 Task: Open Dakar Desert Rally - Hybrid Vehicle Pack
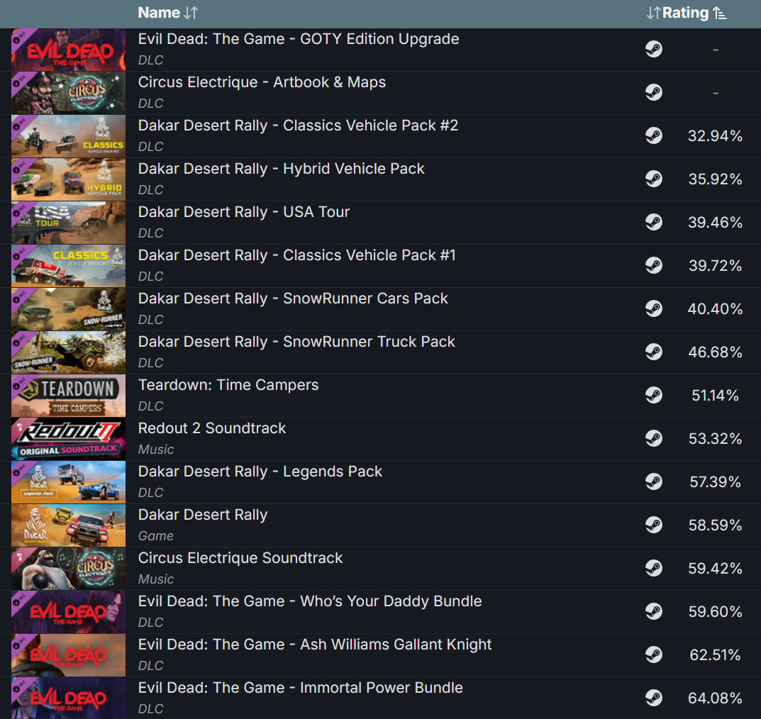click(282, 169)
